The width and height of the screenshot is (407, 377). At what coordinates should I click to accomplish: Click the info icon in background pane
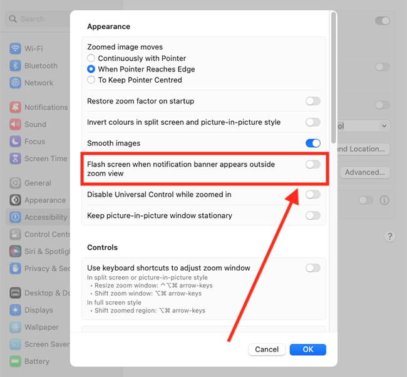(x=384, y=200)
